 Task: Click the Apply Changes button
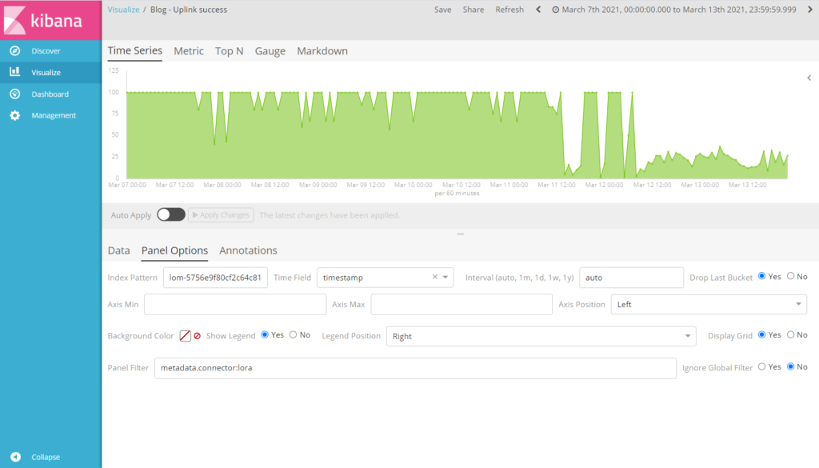tap(221, 214)
